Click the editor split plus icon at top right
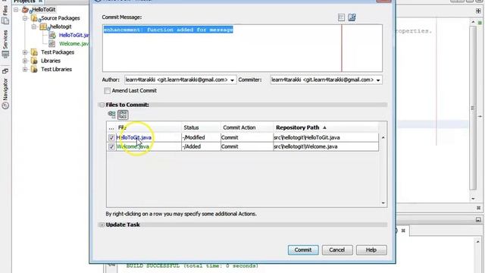Screen dimensions: 485x273 [478, 11]
